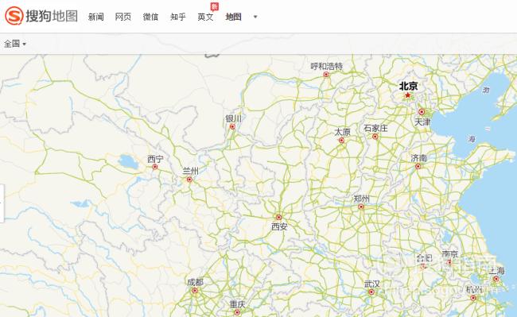Viewport: 517px width, 317px height.
Task: Expand the collapsed left side panel handle
Action: (2, 203)
